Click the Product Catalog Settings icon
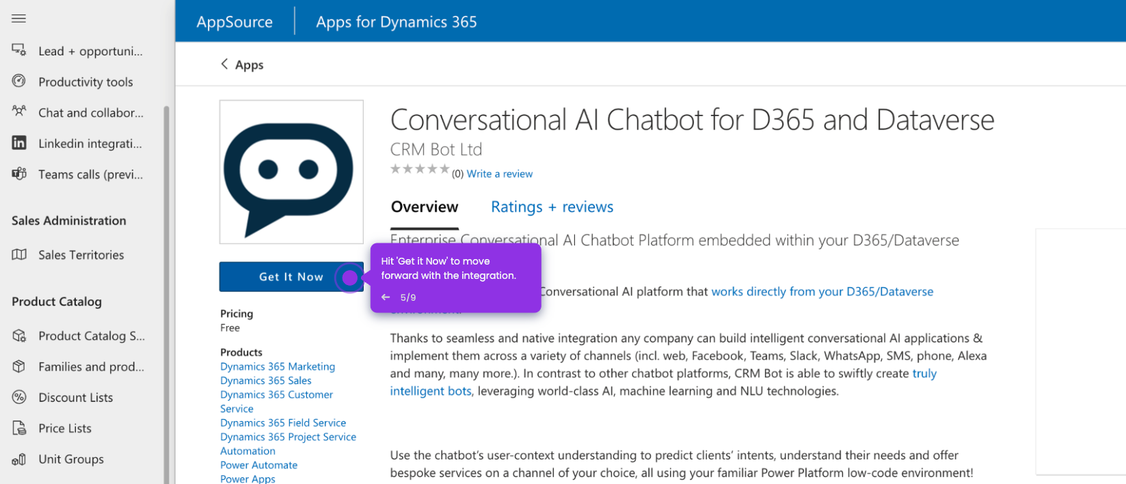This screenshot has width=1126, height=484. click(19, 336)
